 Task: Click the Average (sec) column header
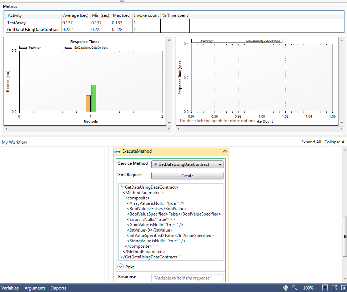point(76,15)
